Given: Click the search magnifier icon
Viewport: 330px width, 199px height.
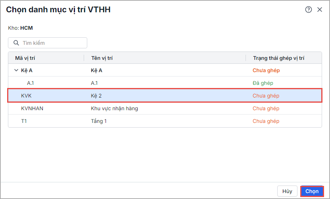Looking at the screenshot, I should pos(16,43).
